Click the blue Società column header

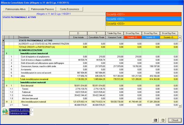(x=151, y=37)
